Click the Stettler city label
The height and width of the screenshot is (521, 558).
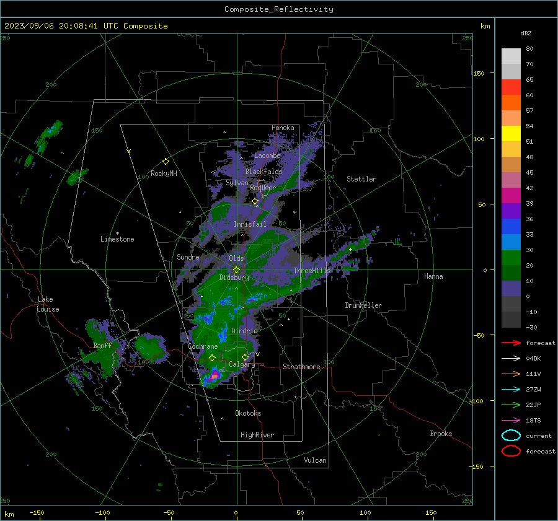point(361,179)
